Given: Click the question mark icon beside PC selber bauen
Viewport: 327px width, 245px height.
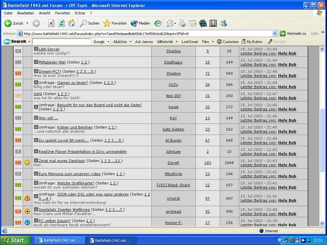Looking at the screenshot, I should tap(27, 222).
